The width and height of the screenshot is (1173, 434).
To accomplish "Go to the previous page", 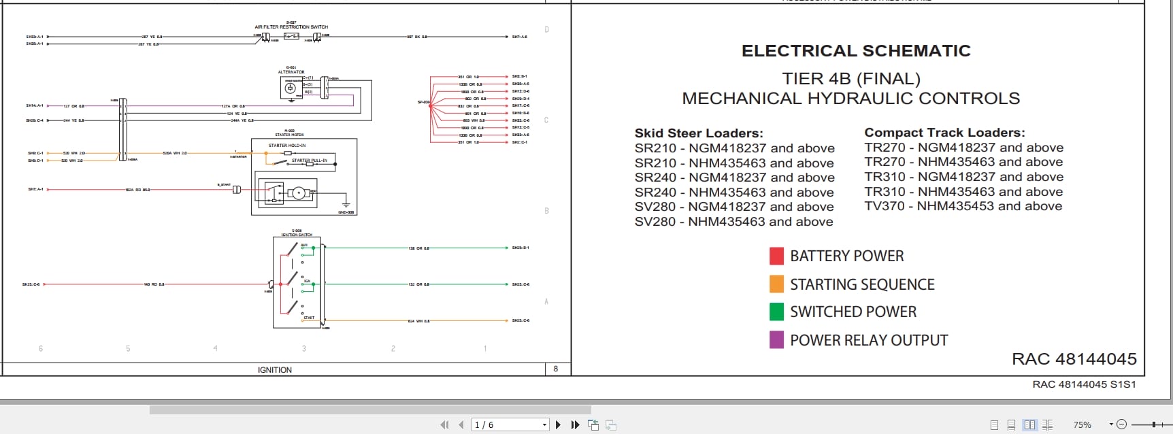I will [461, 424].
